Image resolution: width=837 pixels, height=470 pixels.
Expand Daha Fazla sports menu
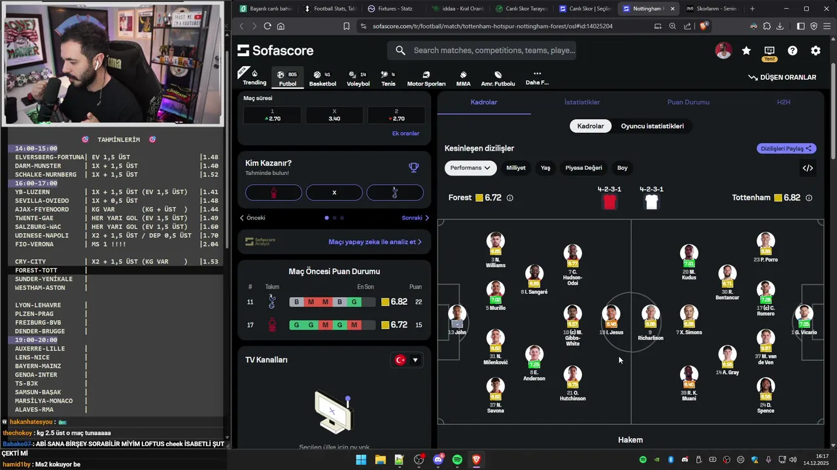pos(537,78)
